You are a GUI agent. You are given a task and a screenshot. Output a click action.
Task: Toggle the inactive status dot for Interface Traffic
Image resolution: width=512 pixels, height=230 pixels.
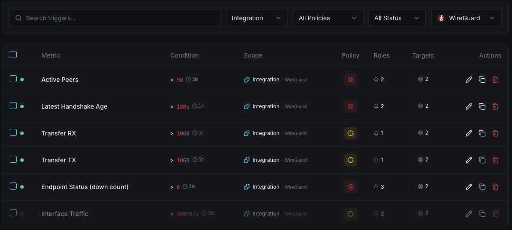click(22, 214)
